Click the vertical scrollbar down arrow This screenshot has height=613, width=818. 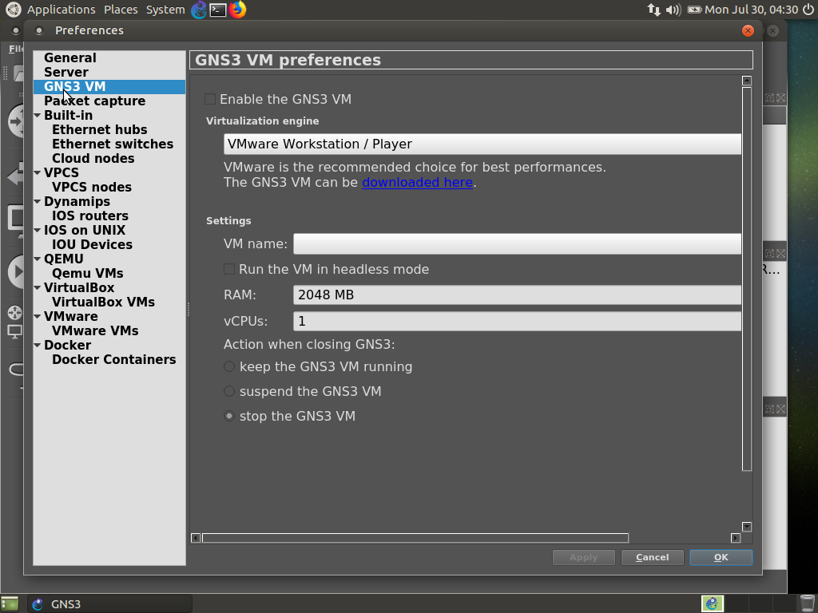(x=747, y=527)
